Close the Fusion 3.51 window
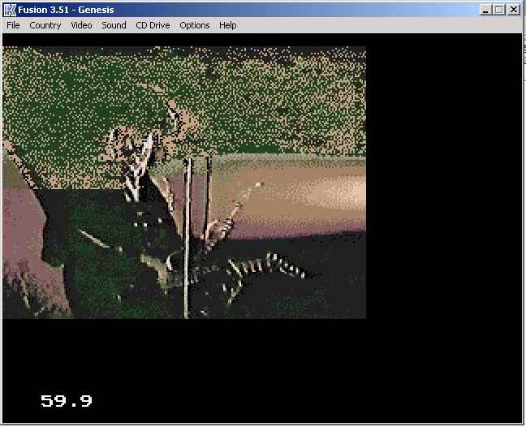This screenshot has height=427, width=526. (513, 10)
